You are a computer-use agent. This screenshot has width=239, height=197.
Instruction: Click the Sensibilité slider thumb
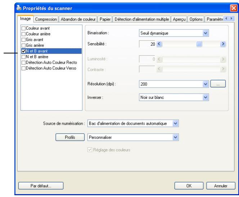[x=199, y=44]
